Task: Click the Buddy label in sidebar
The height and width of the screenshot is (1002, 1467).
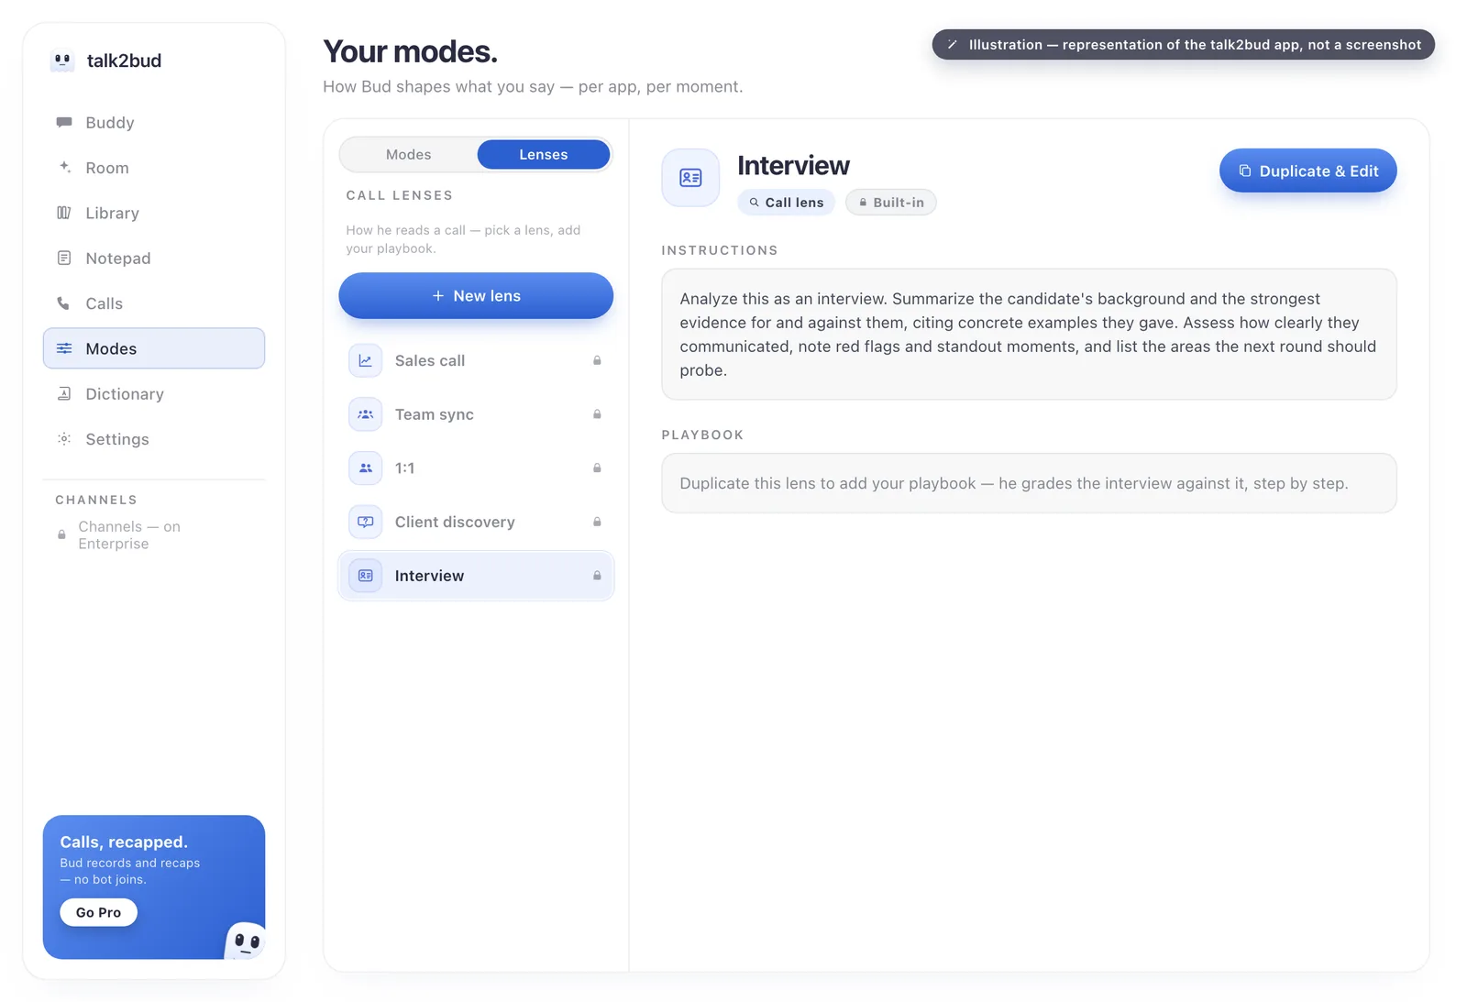Action: (110, 122)
